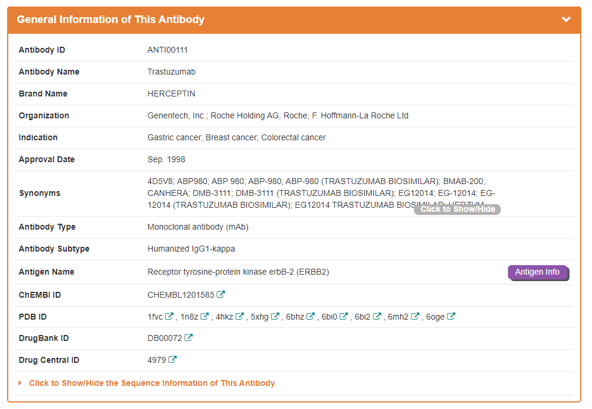Click external link icon beside 5xhg
Screen dimensions: 592x409
275,316
